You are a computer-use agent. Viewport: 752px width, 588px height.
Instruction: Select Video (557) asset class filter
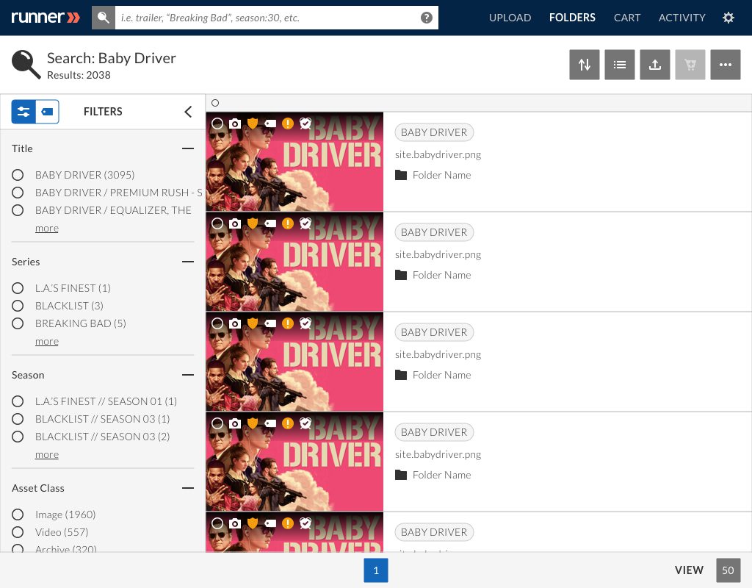[x=18, y=532]
